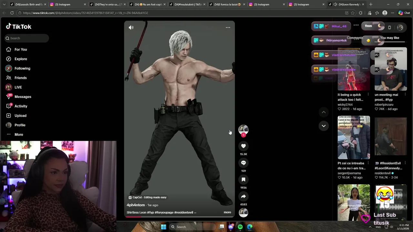Switch to the 'Nu am fost copil' tab

pyautogui.click(x=148, y=5)
